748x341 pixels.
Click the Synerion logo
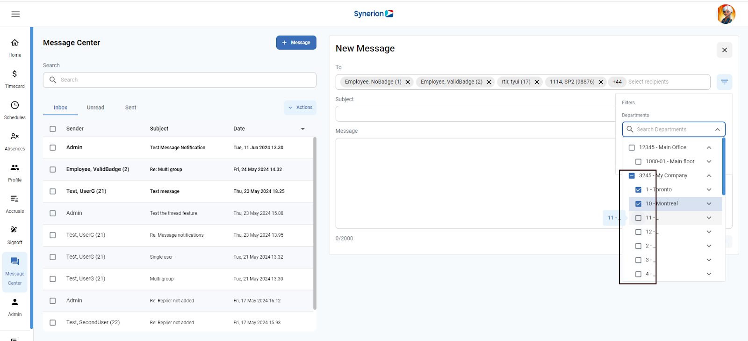pos(374,14)
